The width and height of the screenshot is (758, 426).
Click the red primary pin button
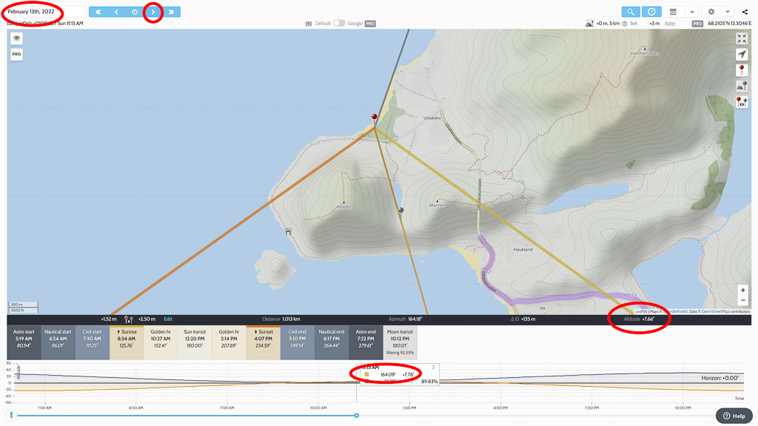(742, 70)
